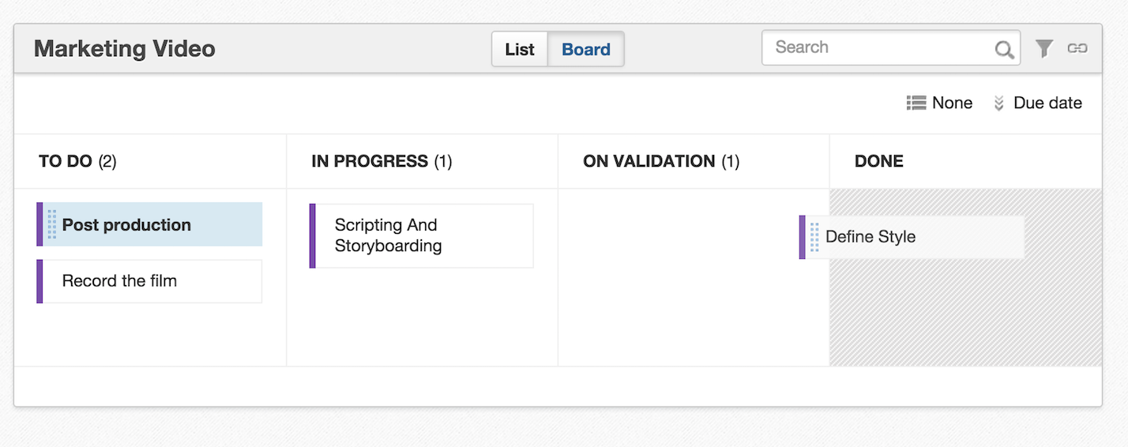This screenshot has height=447, width=1128.
Task: Switch to List view
Action: (x=520, y=49)
